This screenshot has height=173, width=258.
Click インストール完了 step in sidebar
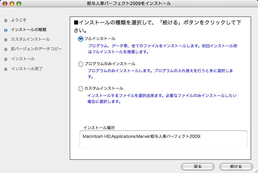point(27,69)
